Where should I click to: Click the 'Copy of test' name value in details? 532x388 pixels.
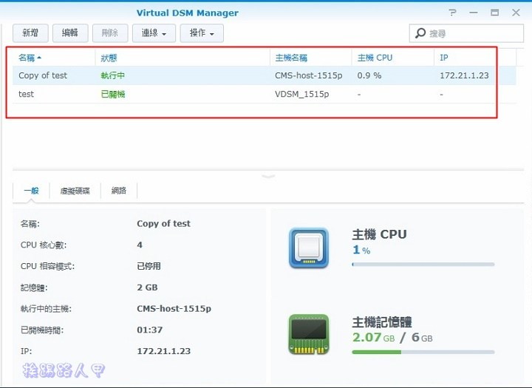point(163,224)
